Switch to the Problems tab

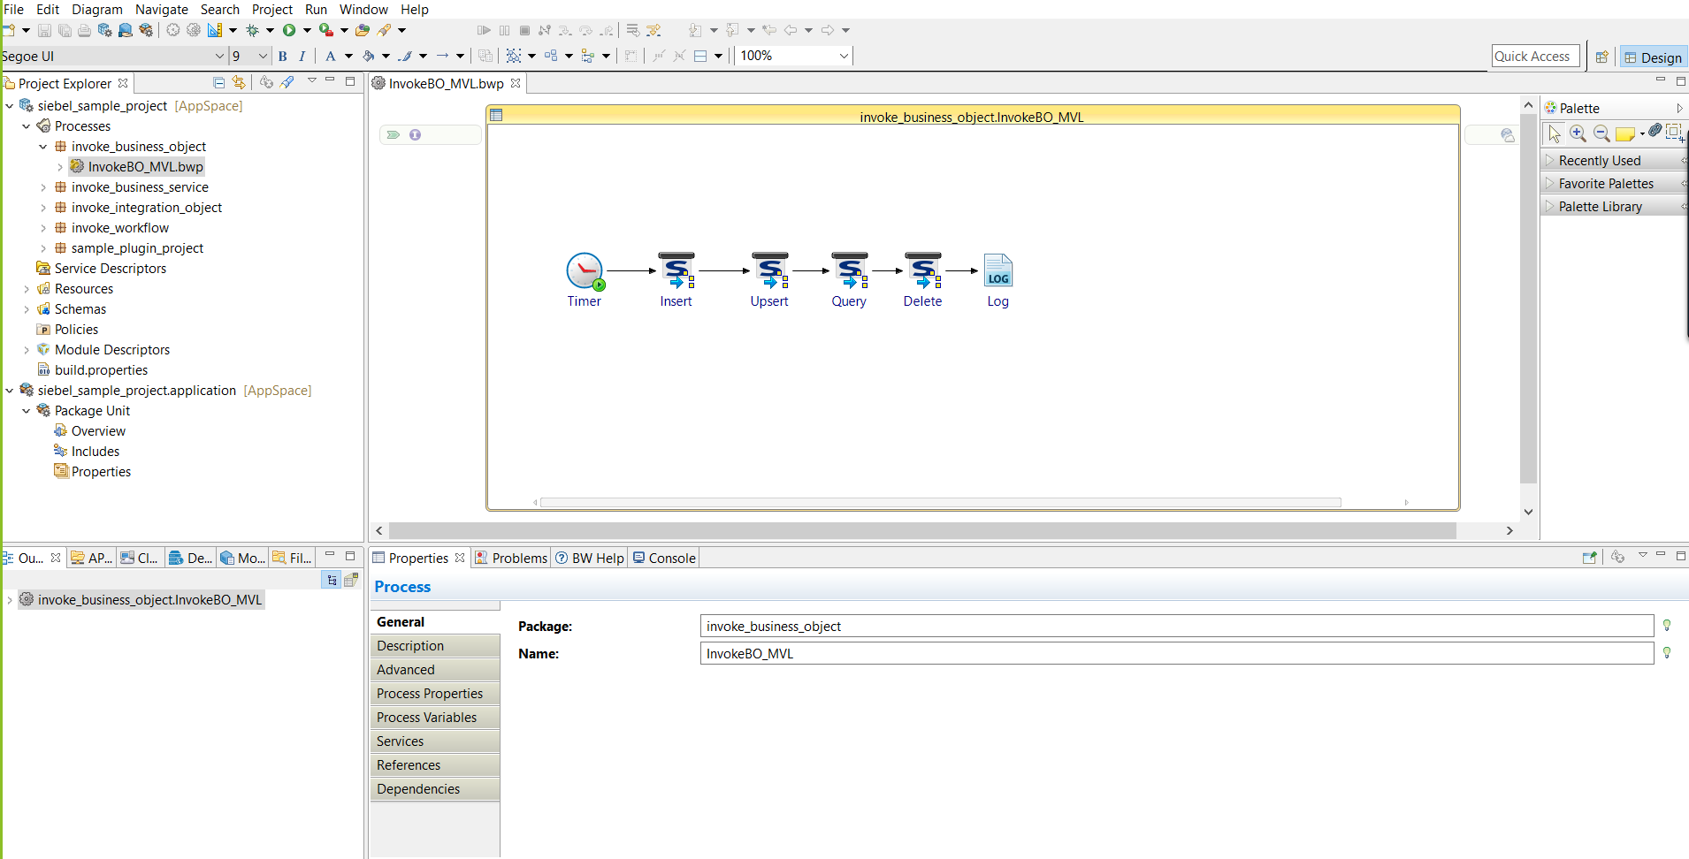point(511,558)
